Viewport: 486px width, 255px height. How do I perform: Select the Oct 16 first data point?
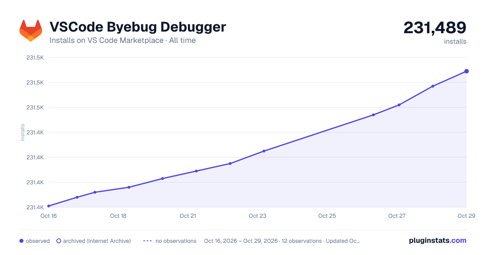click(x=49, y=206)
